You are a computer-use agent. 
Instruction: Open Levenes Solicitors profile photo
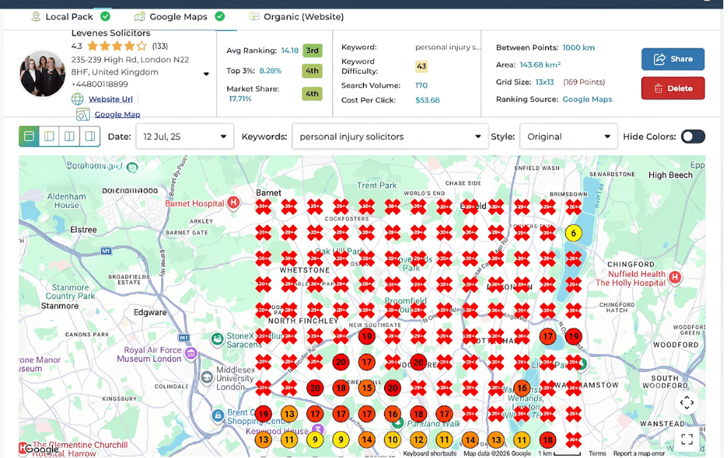[x=42, y=74]
